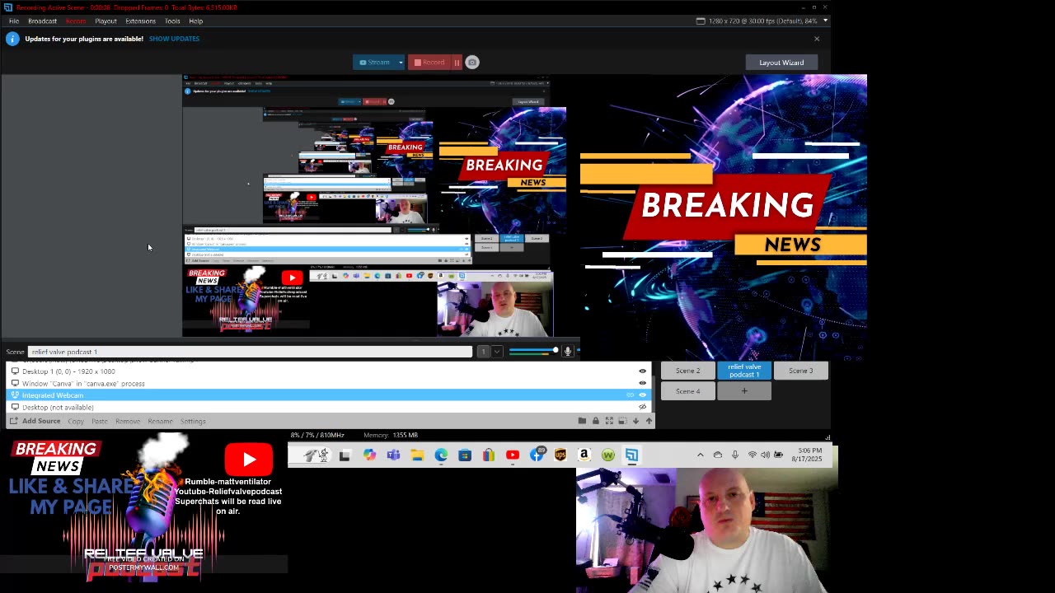Open the Layout Wizard

click(781, 63)
